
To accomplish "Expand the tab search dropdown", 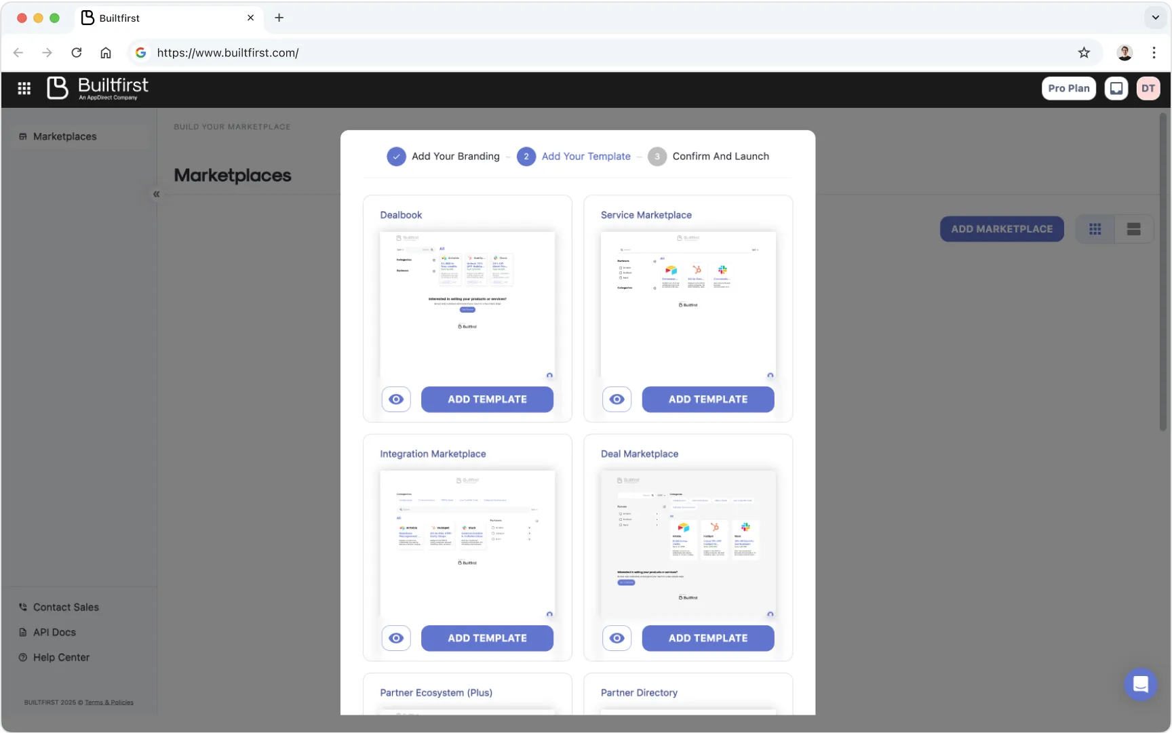I will 1155,18.
